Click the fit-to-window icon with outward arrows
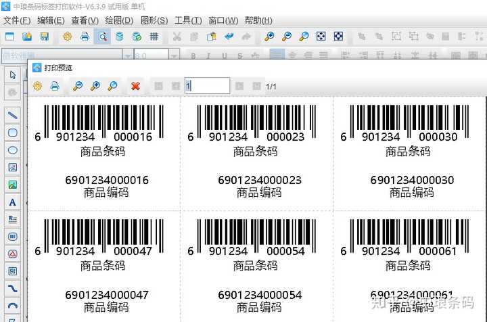 321,37
